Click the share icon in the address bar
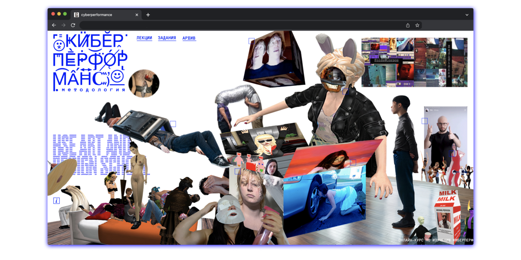Image resolution: width=521 pixels, height=260 pixels. (x=408, y=25)
